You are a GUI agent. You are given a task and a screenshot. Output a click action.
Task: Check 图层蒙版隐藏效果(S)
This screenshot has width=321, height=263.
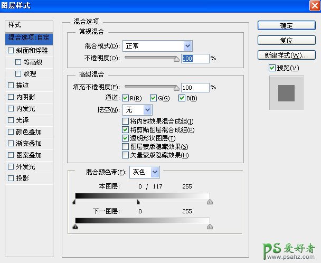point(125,147)
